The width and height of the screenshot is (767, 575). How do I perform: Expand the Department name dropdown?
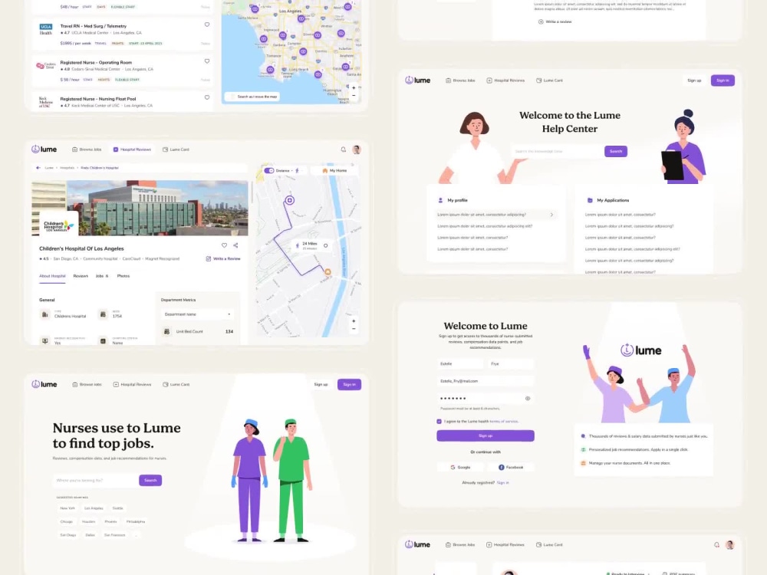pyautogui.click(x=197, y=314)
